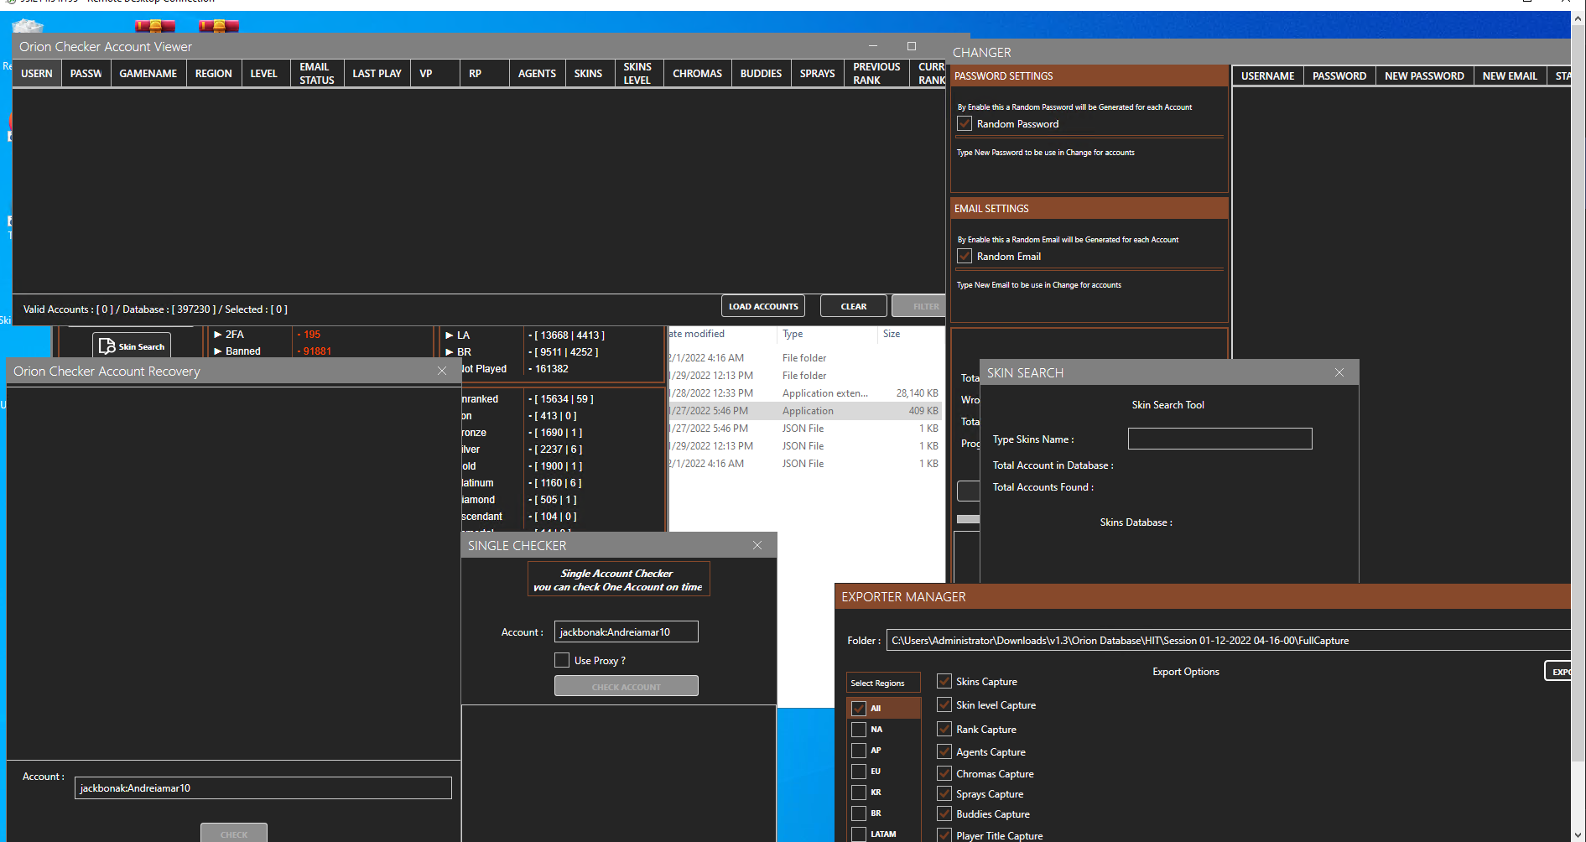Screen dimensions: 1586x842
Task: Select the KR region checkbox
Action: [859, 792]
